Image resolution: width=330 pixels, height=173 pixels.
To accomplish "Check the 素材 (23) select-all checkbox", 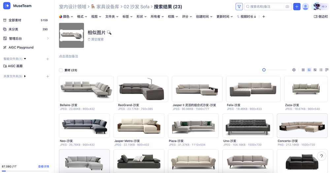I will tap(61, 70).
